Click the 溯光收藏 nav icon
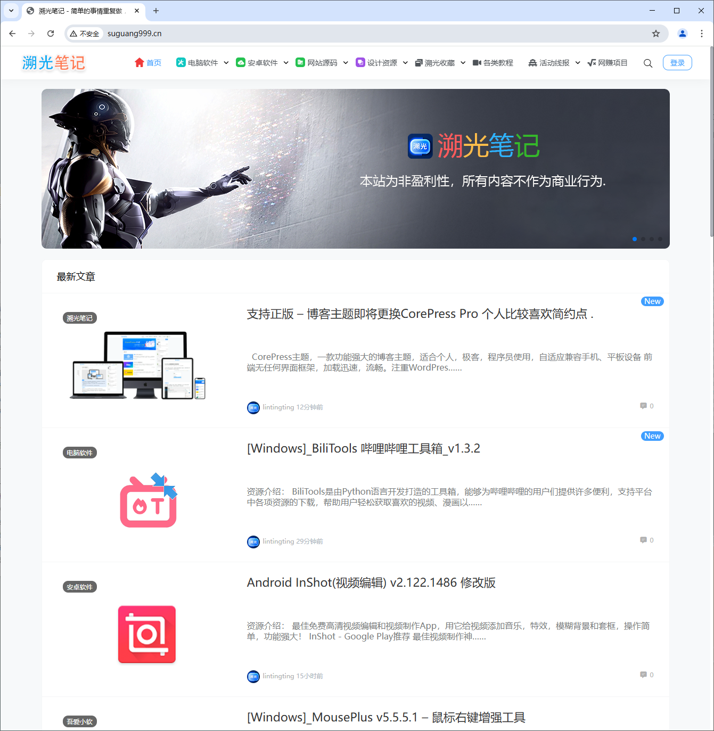Viewport: 714px width, 731px height. click(419, 63)
